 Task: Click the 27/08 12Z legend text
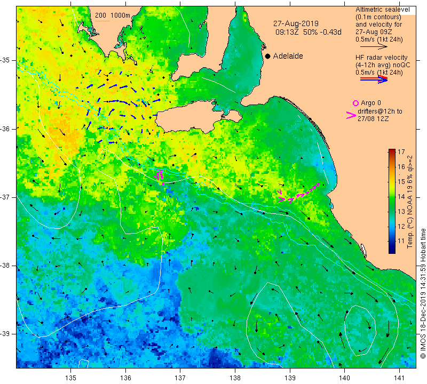point(373,118)
